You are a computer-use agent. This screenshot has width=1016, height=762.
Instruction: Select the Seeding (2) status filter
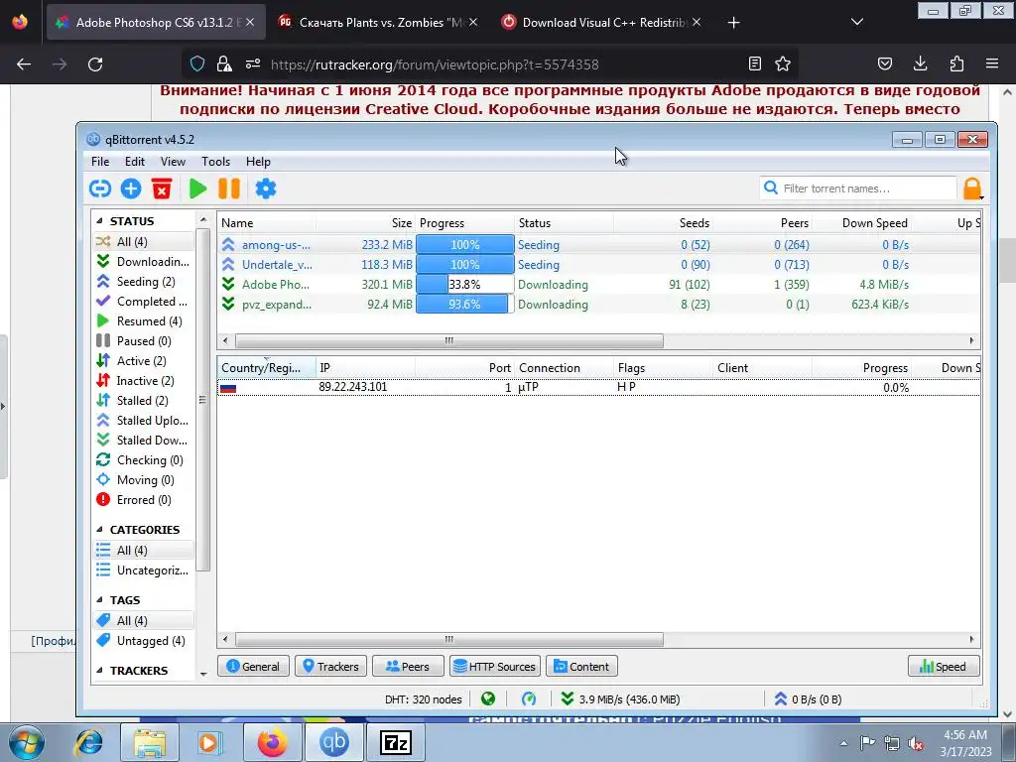(145, 281)
